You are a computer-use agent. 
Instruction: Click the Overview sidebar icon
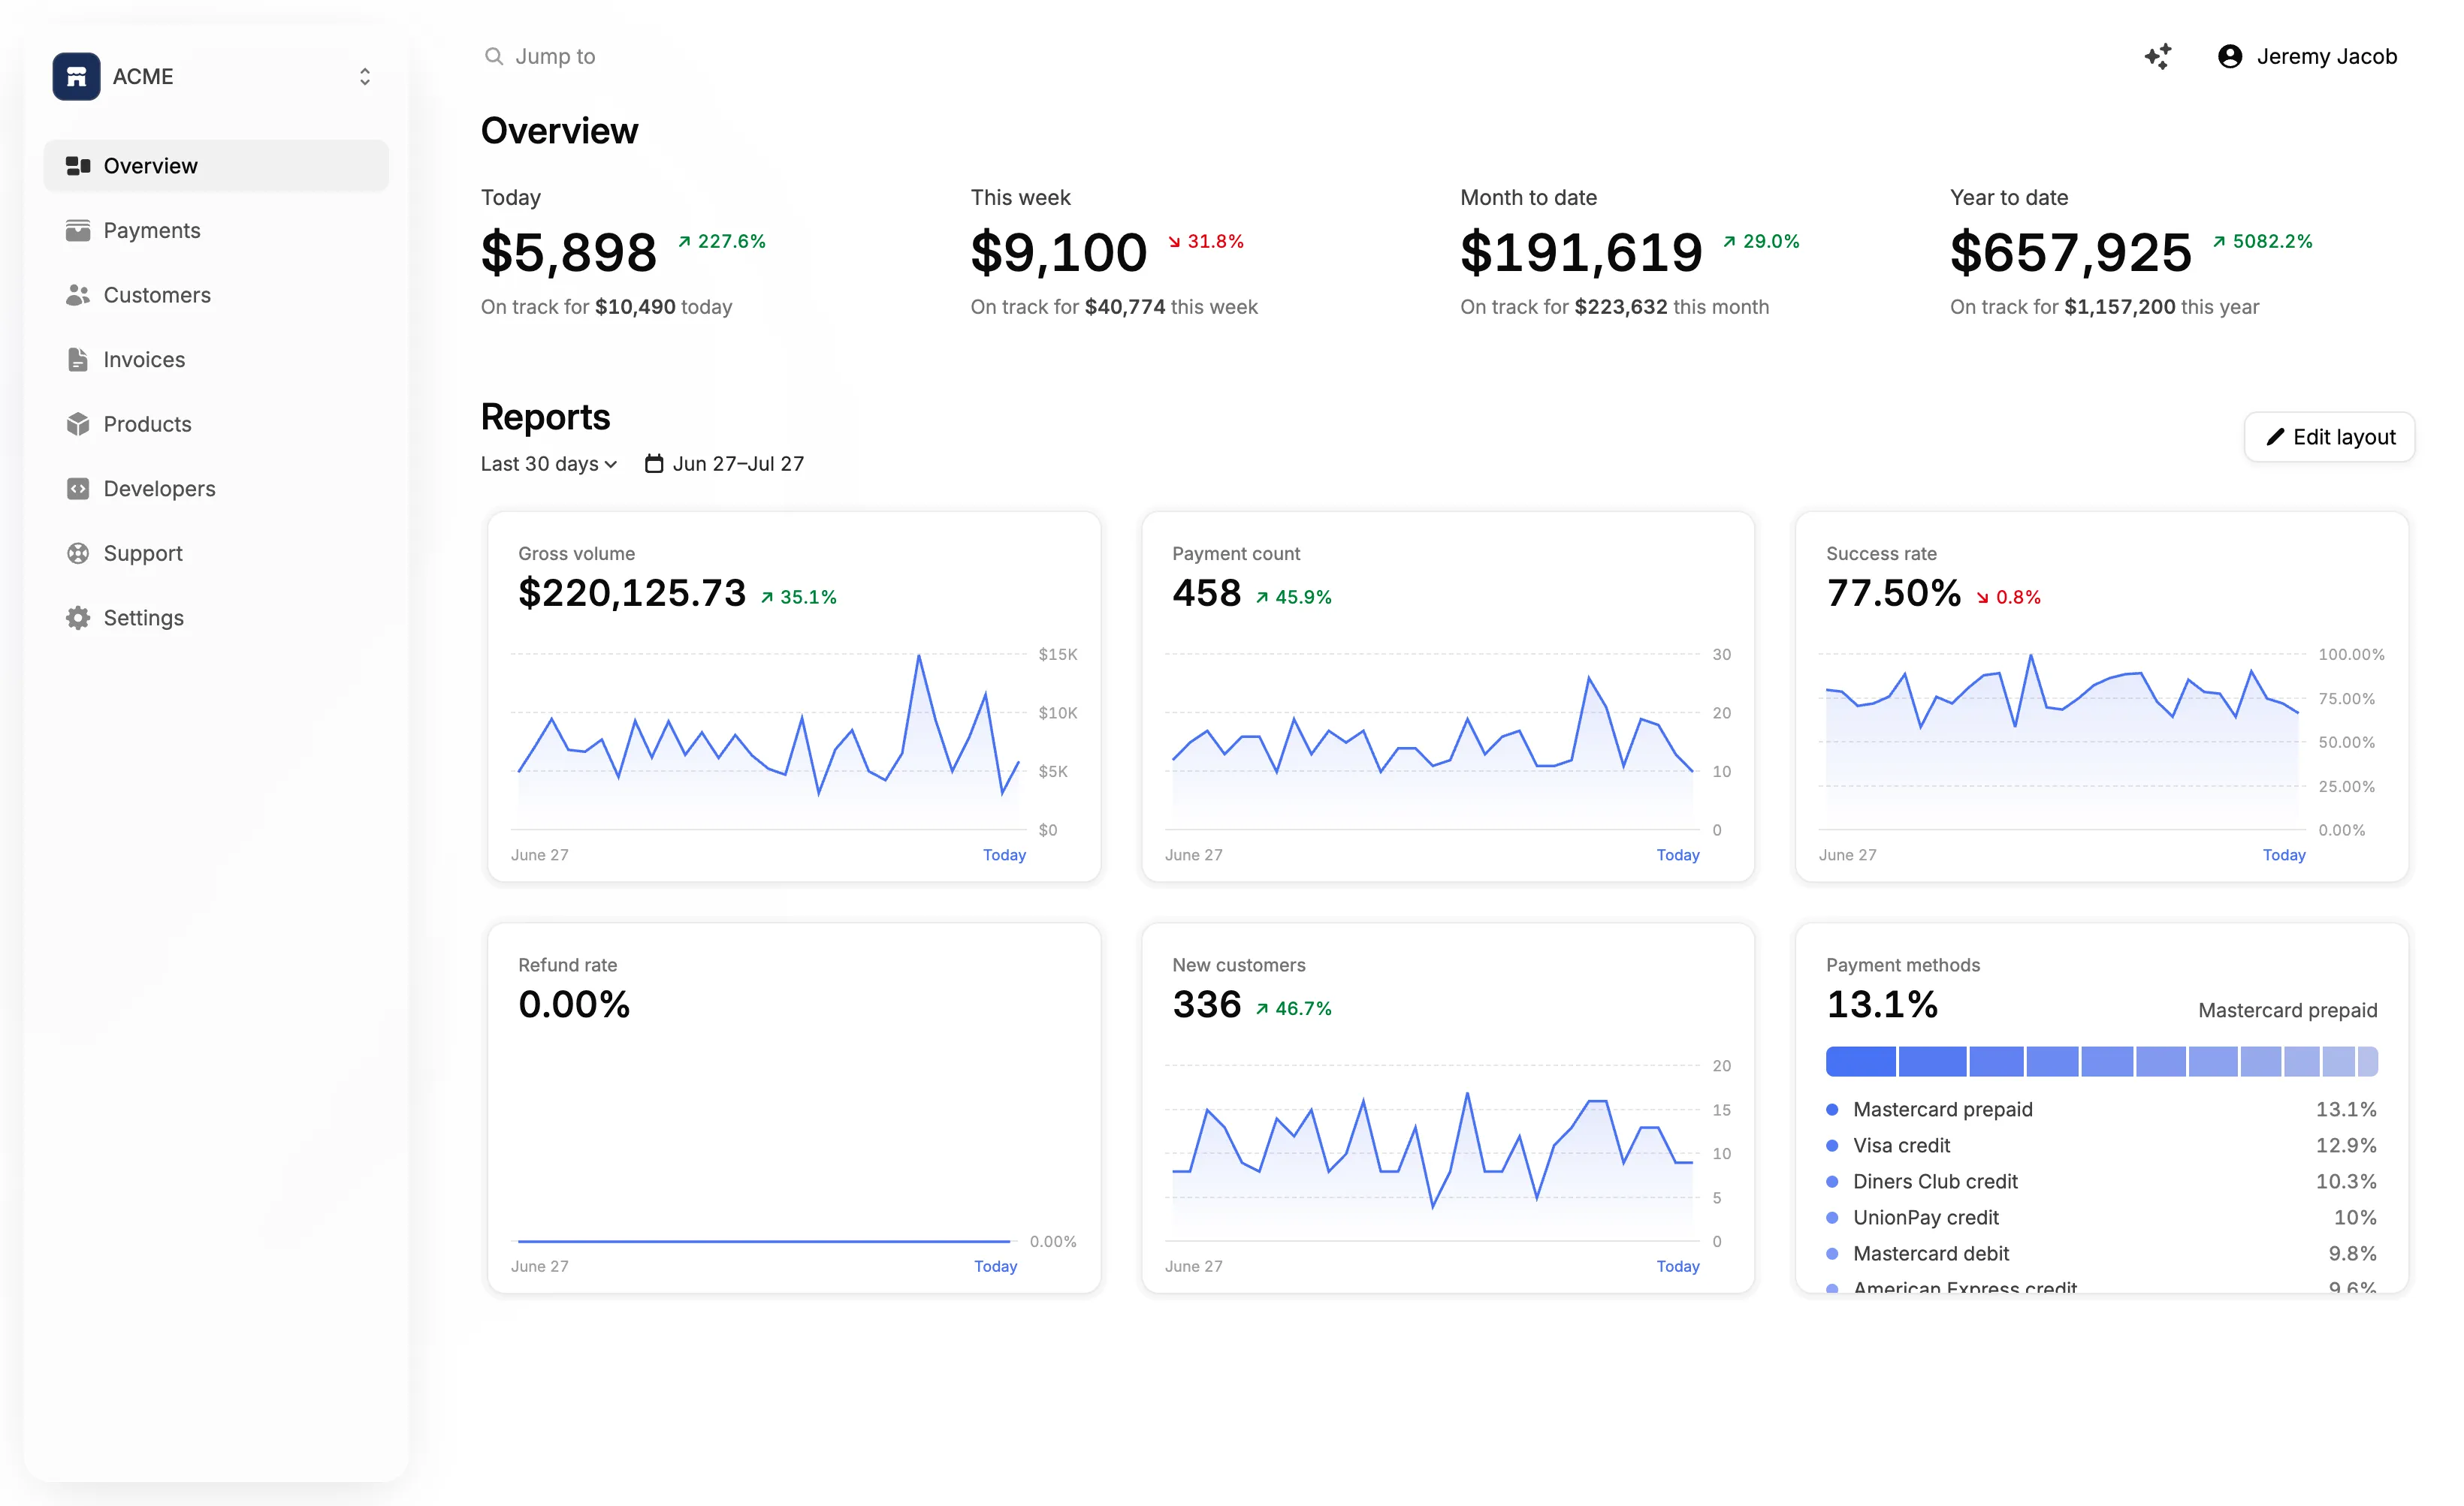(78, 166)
